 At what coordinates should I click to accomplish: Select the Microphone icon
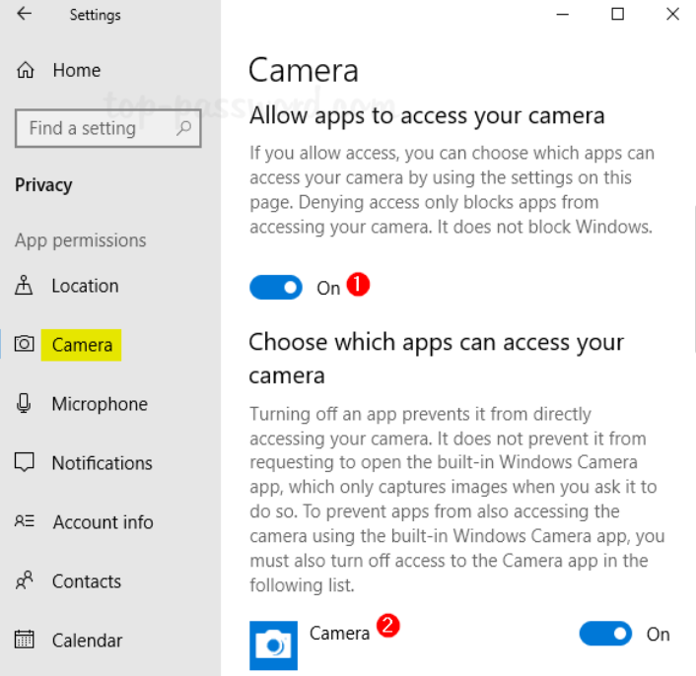(x=24, y=403)
